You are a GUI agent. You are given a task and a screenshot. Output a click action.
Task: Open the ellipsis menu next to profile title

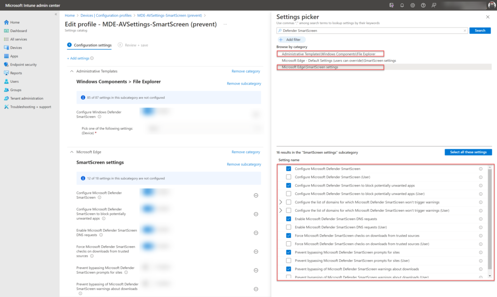click(225, 24)
